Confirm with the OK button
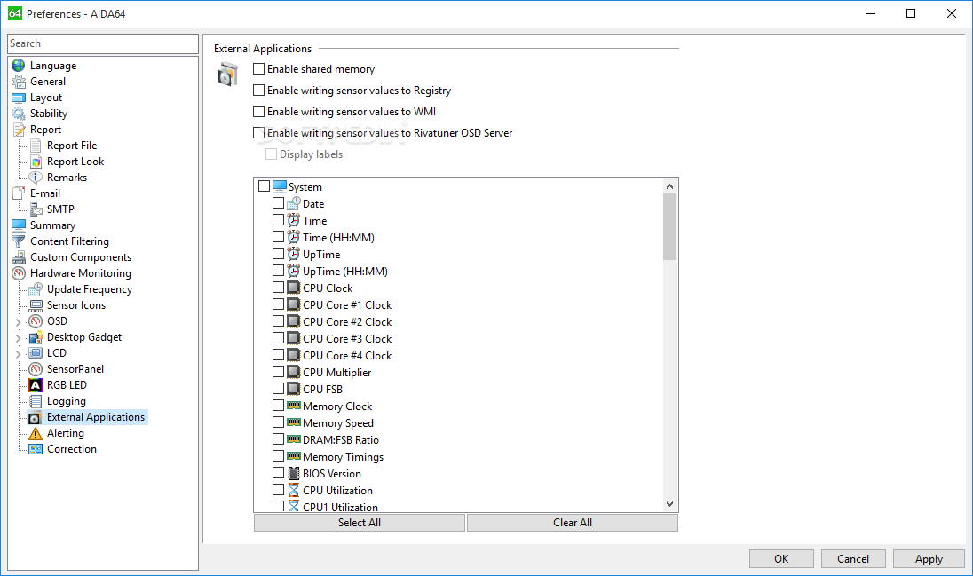 point(781,558)
